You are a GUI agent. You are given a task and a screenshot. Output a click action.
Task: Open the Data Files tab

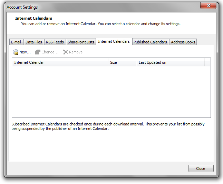tap(34, 42)
